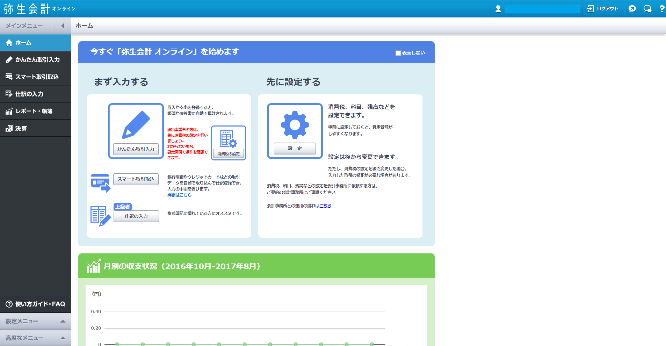Open かんたん取引入力 sidebar item

click(x=35, y=60)
